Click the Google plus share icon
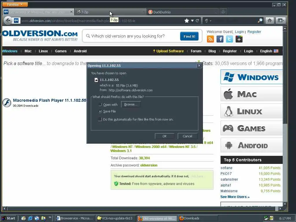This screenshot has height=222, width=296. click(239, 39)
